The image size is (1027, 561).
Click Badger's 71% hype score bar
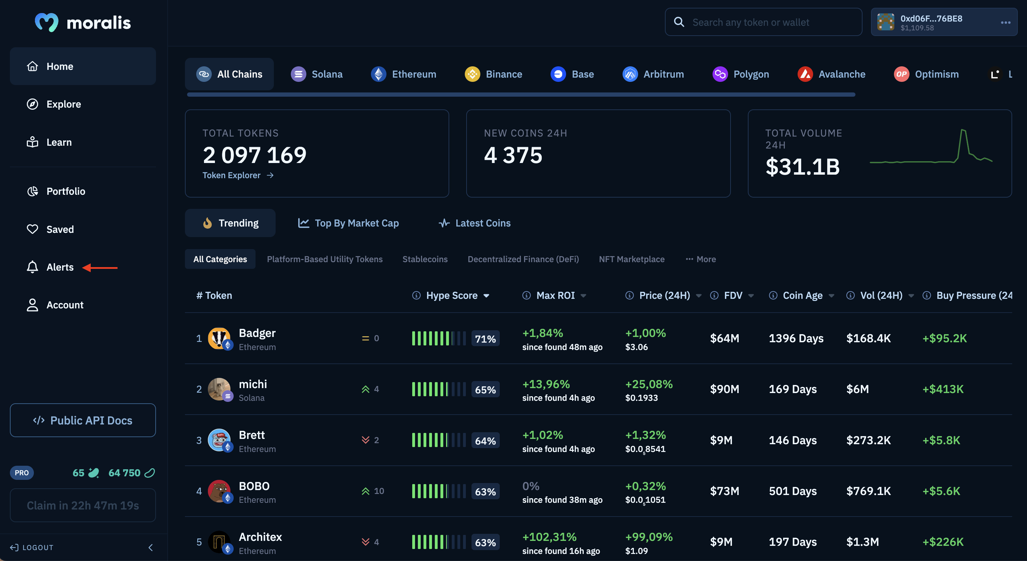[x=439, y=338]
